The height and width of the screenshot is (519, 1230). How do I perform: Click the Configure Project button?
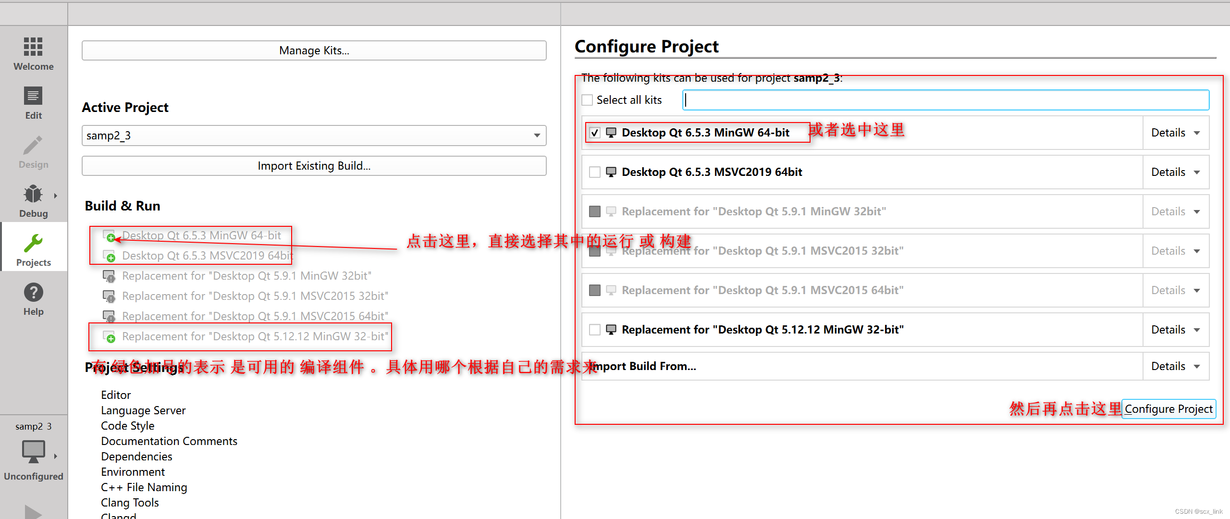pos(1168,409)
